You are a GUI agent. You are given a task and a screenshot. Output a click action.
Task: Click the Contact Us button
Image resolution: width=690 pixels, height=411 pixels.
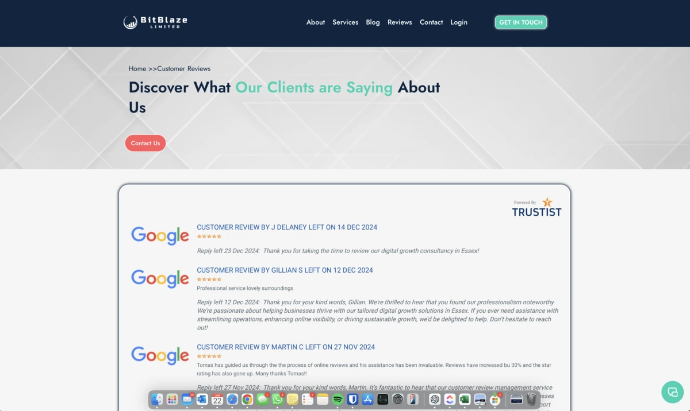(145, 143)
